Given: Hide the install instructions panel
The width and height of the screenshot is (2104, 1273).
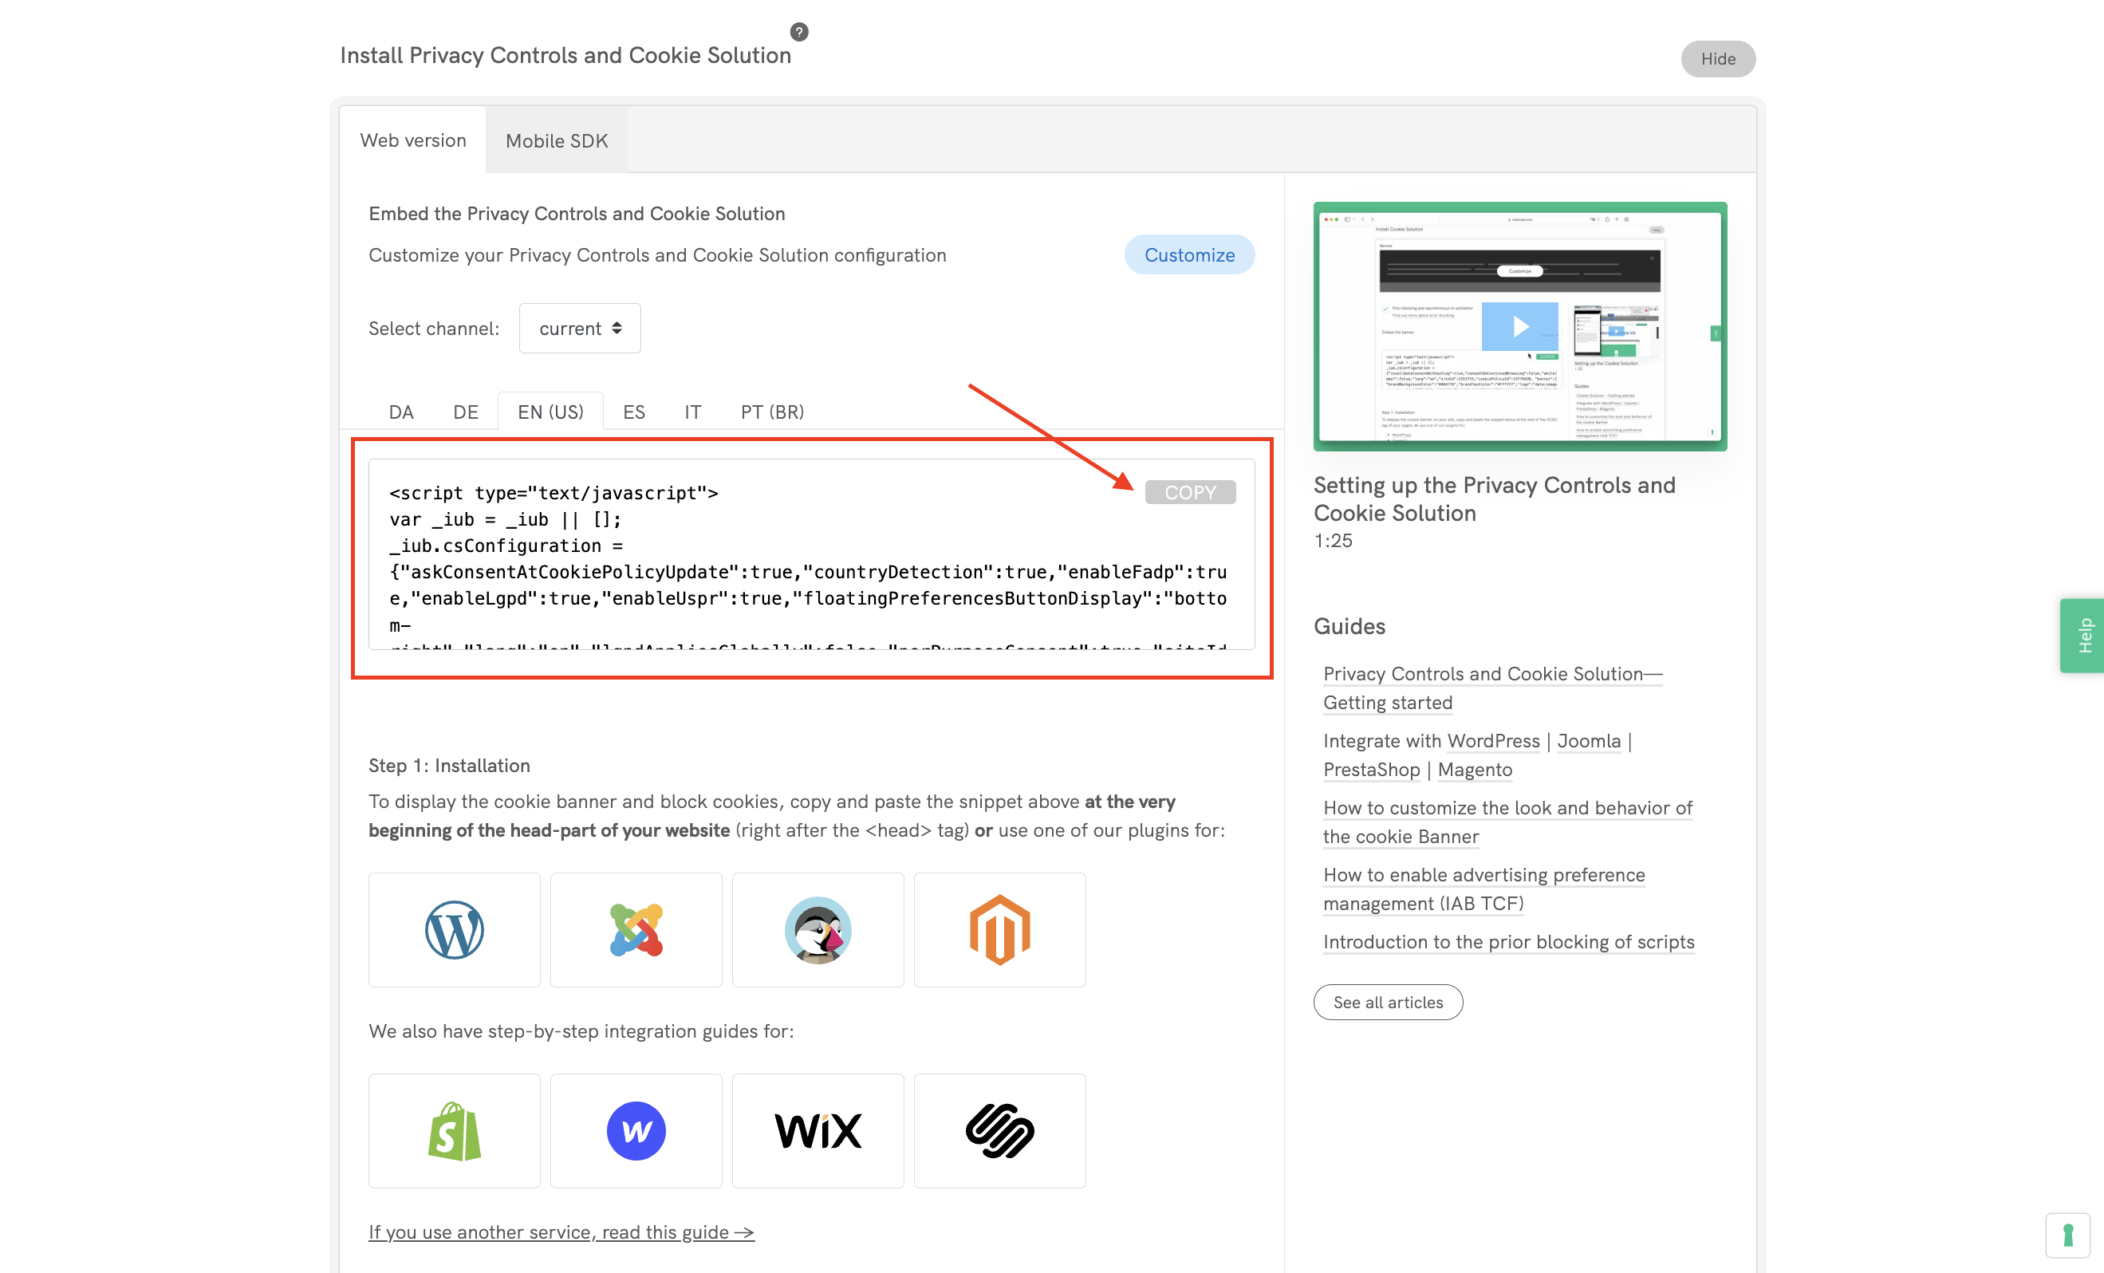Looking at the screenshot, I should point(1717,58).
